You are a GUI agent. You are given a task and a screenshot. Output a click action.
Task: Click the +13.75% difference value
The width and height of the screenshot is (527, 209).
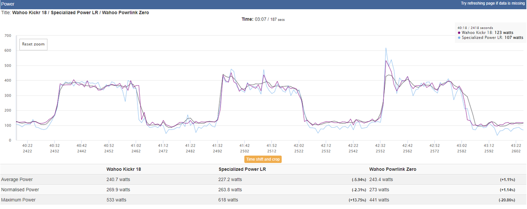358,200
